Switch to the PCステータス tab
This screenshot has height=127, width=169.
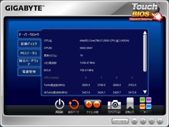click(x=29, y=53)
